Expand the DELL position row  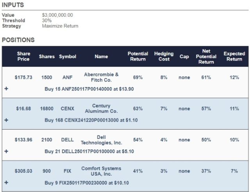6,151
